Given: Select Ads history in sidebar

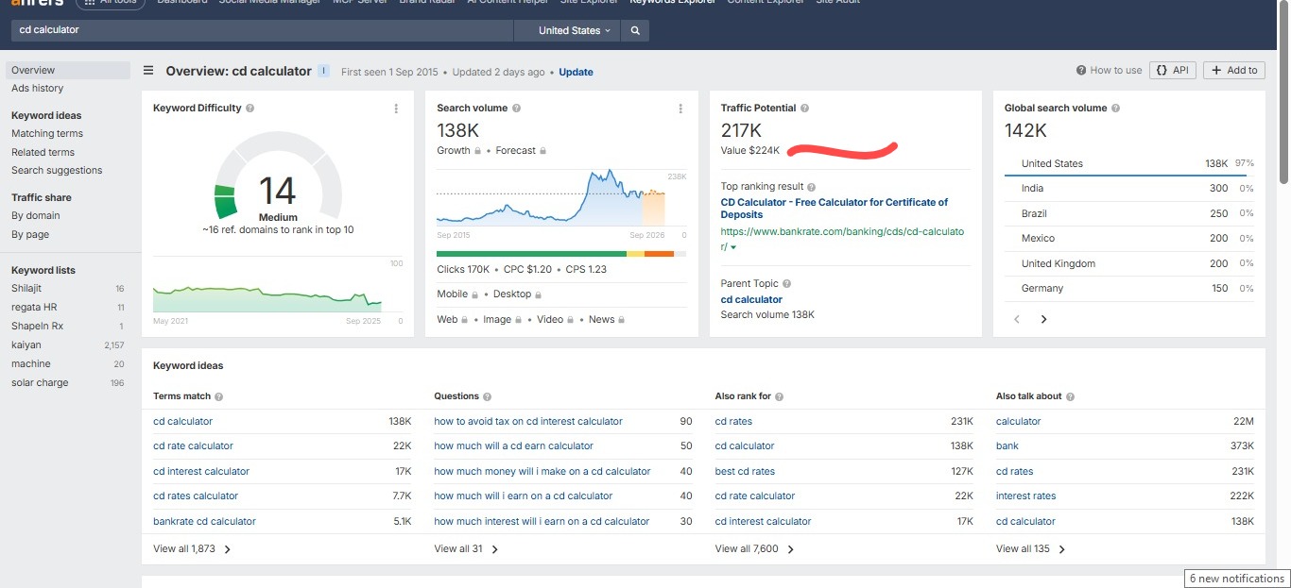Looking at the screenshot, I should pyautogui.click(x=38, y=88).
